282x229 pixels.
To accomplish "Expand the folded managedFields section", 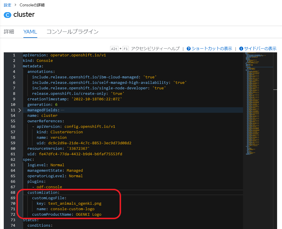I will [20, 110].
